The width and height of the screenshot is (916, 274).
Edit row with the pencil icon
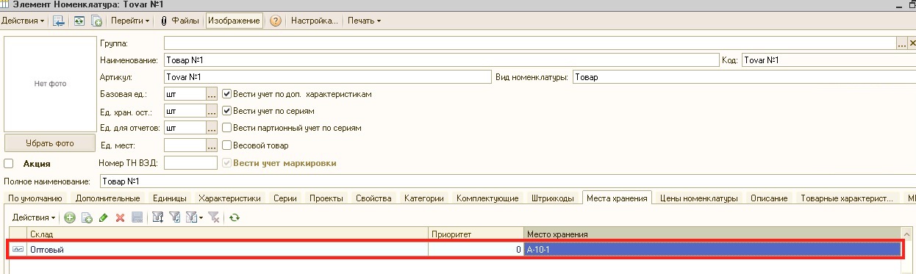104,217
